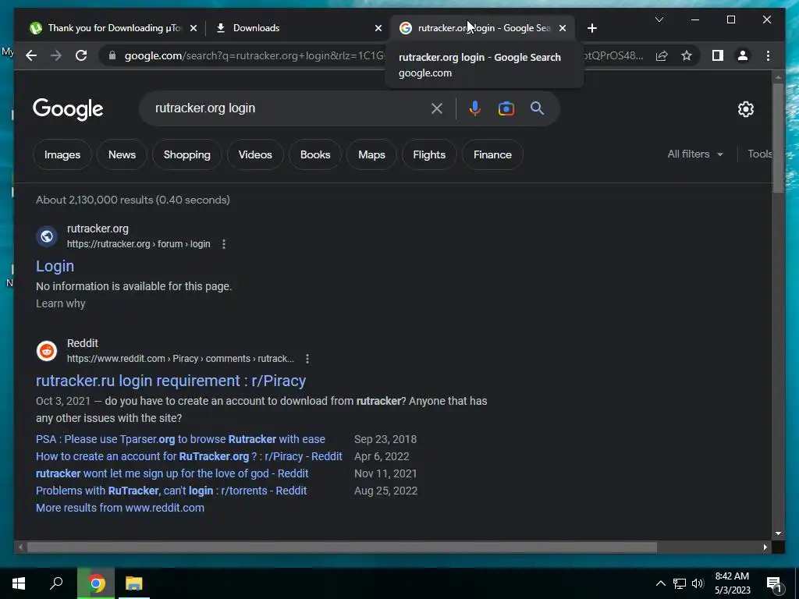799x599 pixels.
Task: Filter results by Shopping
Action: point(187,154)
